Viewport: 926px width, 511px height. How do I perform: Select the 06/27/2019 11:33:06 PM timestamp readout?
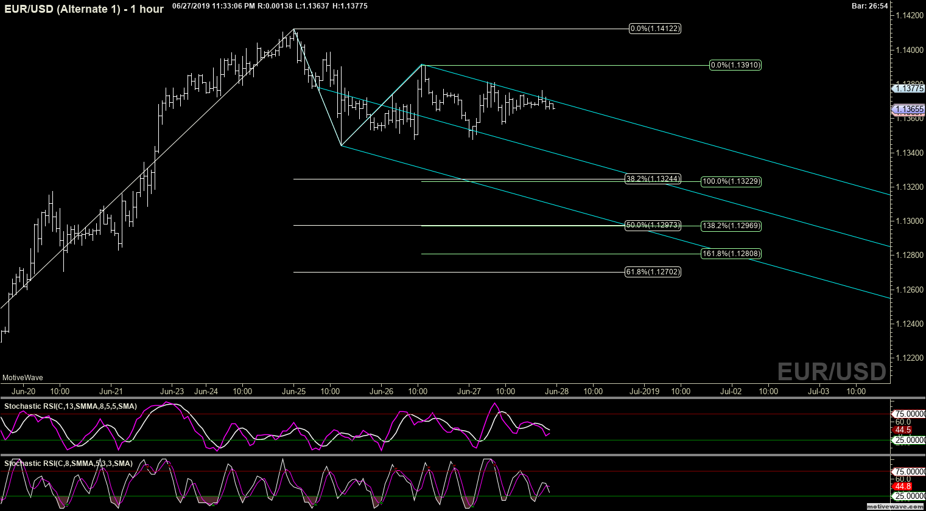click(214, 5)
